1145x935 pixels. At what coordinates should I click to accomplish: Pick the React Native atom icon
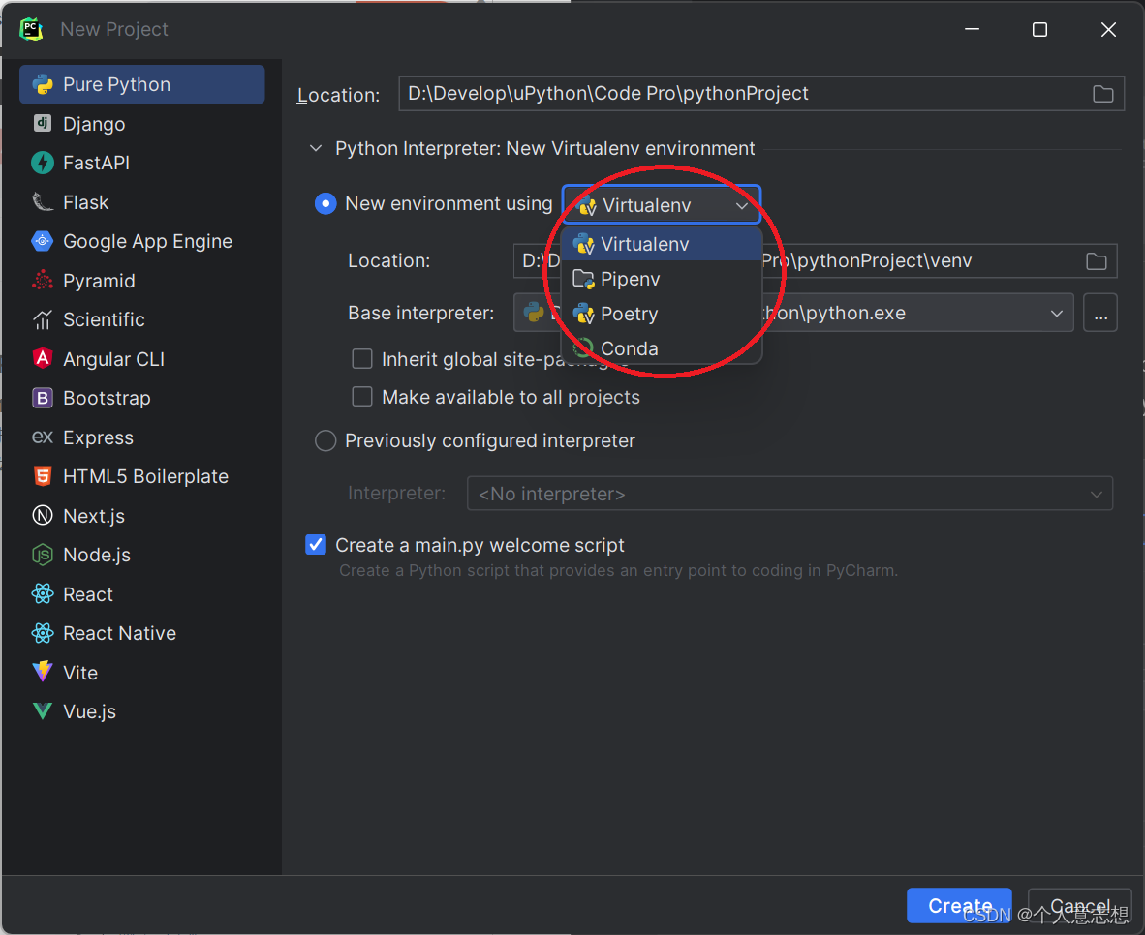(x=43, y=633)
